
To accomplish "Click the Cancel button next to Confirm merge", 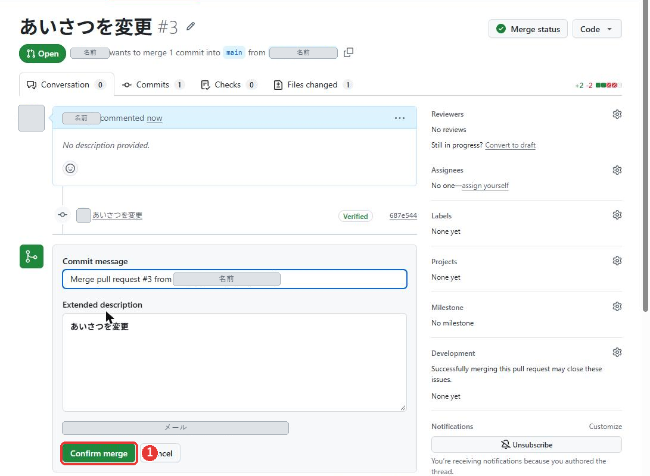I will point(160,453).
